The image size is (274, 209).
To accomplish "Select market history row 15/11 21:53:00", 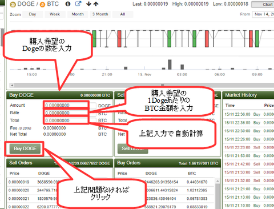I will (249, 156).
